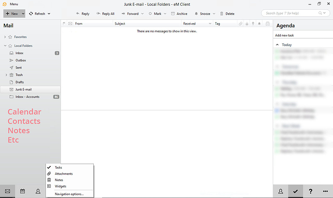333x198 pixels.
Task: Open the eM Client Menu
Action: point(14,4)
